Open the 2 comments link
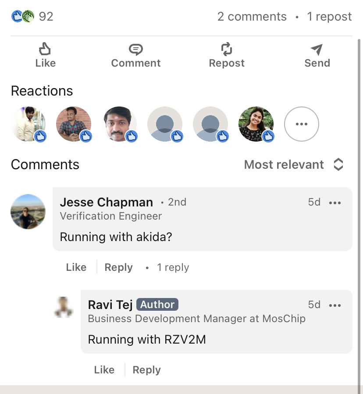Image resolution: width=363 pixels, height=394 pixels. pos(252,17)
